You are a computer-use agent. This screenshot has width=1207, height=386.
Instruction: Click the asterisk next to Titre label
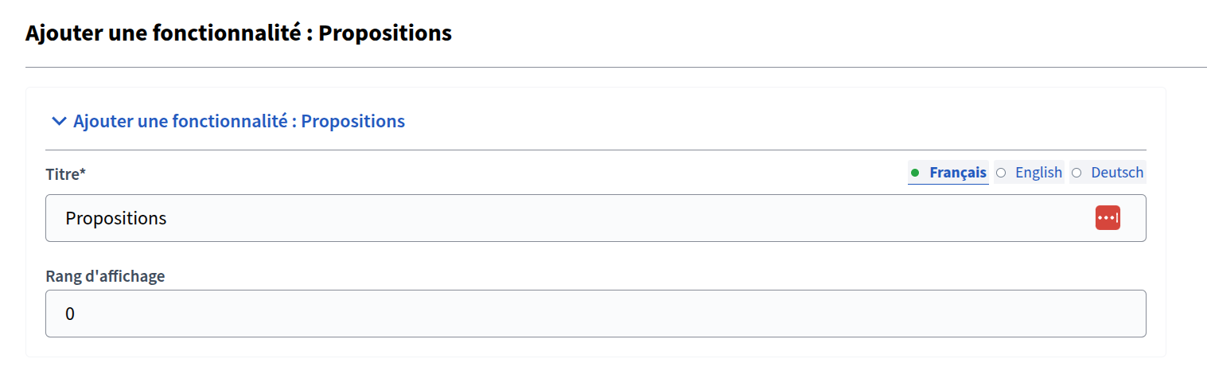(x=83, y=172)
